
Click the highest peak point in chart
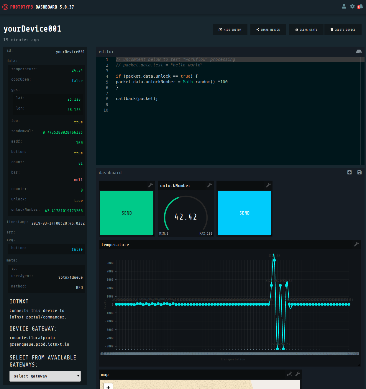pyautogui.click(x=274, y=260)
